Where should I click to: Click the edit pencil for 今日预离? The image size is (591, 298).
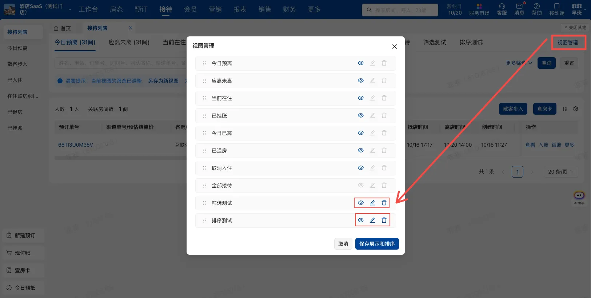(372, 63)
